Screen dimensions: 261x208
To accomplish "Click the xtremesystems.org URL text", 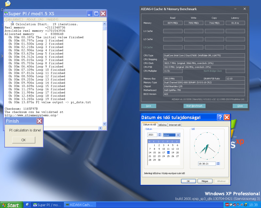I will [x=31, y=115].
